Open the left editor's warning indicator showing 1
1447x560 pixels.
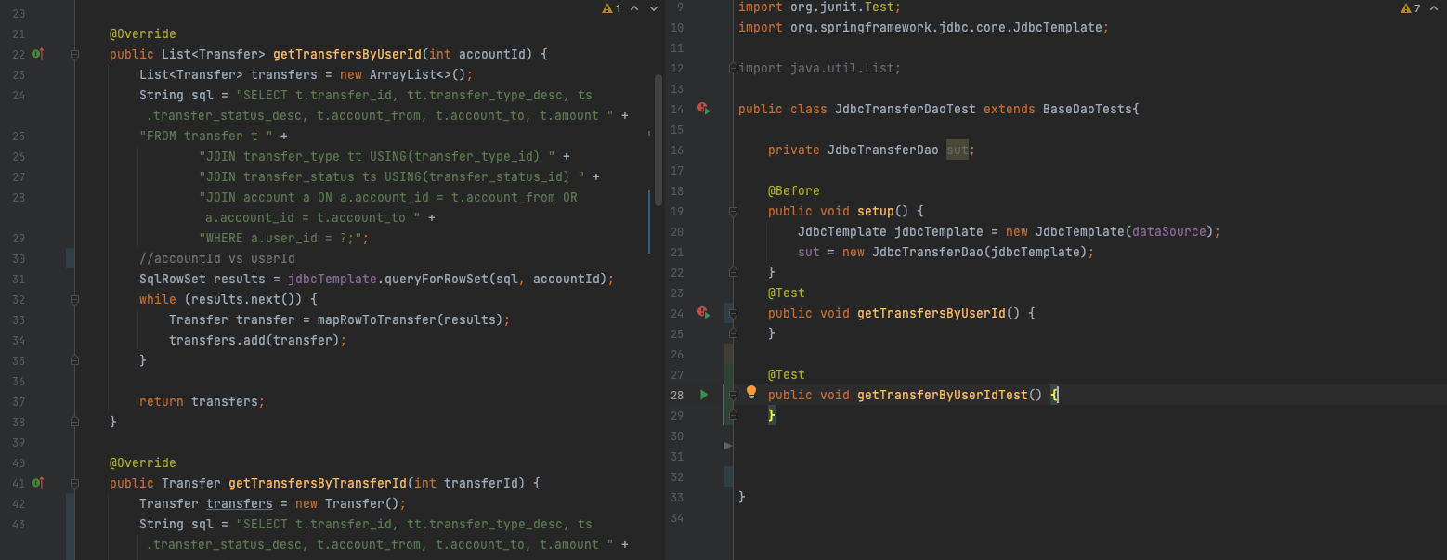611,8
